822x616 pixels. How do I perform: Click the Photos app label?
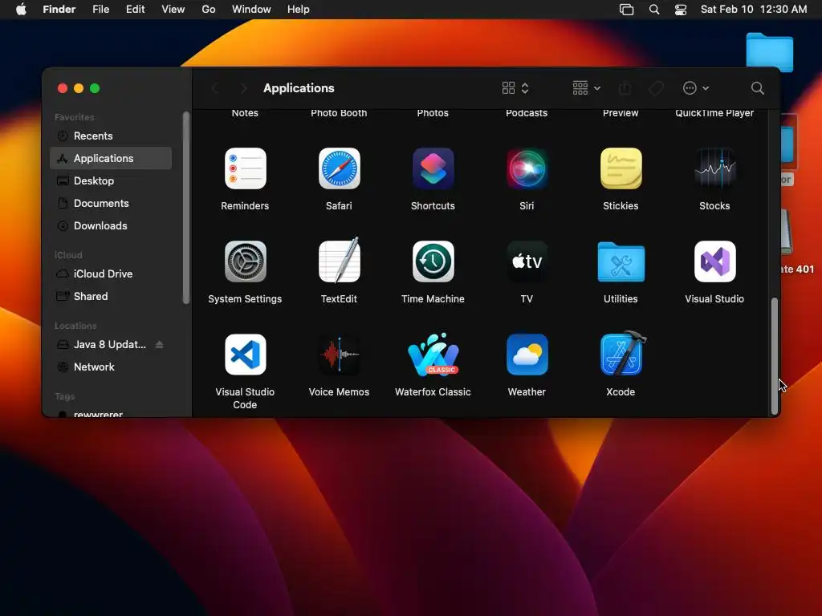(433, 112)
